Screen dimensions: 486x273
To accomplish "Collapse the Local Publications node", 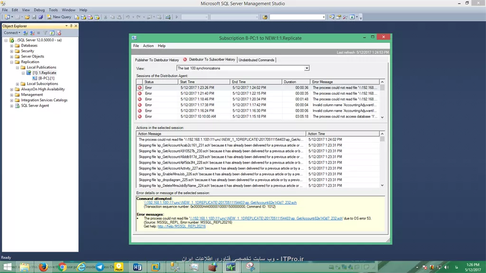I will (x=18, y=67).
